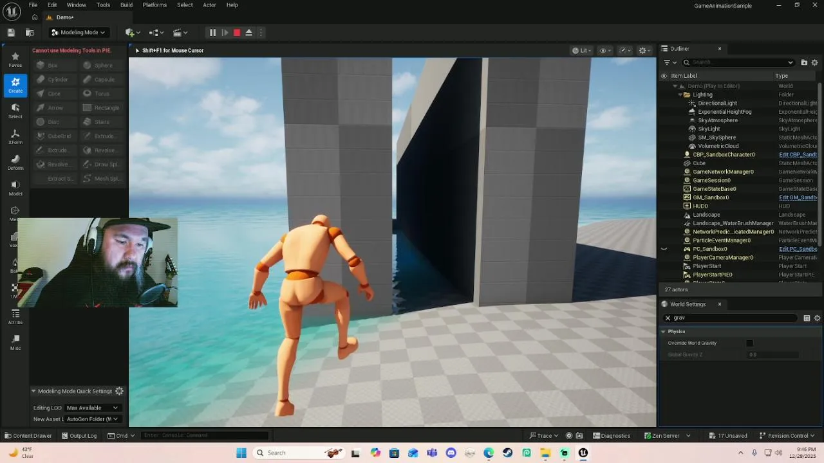Click the Stairs primitive tool
Viewport: 824px width, 463px height.
102,122
